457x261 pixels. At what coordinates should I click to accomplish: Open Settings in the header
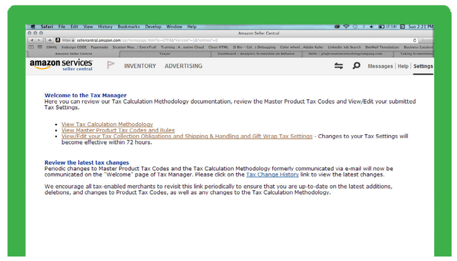pos(423,66)
